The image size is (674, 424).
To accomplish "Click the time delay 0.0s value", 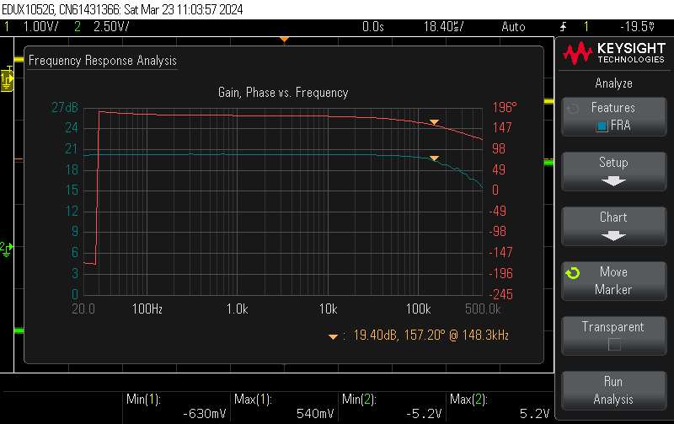I will coord(372,27).
